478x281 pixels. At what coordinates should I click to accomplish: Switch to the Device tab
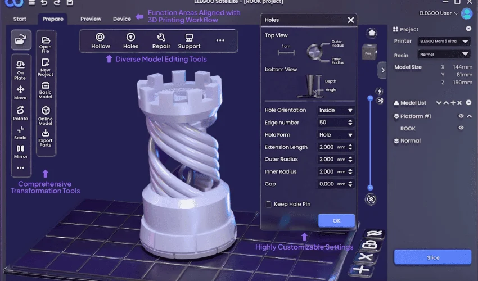(x=122, y=19)
